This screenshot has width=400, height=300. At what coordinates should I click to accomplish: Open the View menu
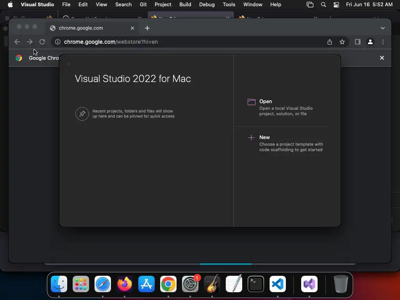101,5
